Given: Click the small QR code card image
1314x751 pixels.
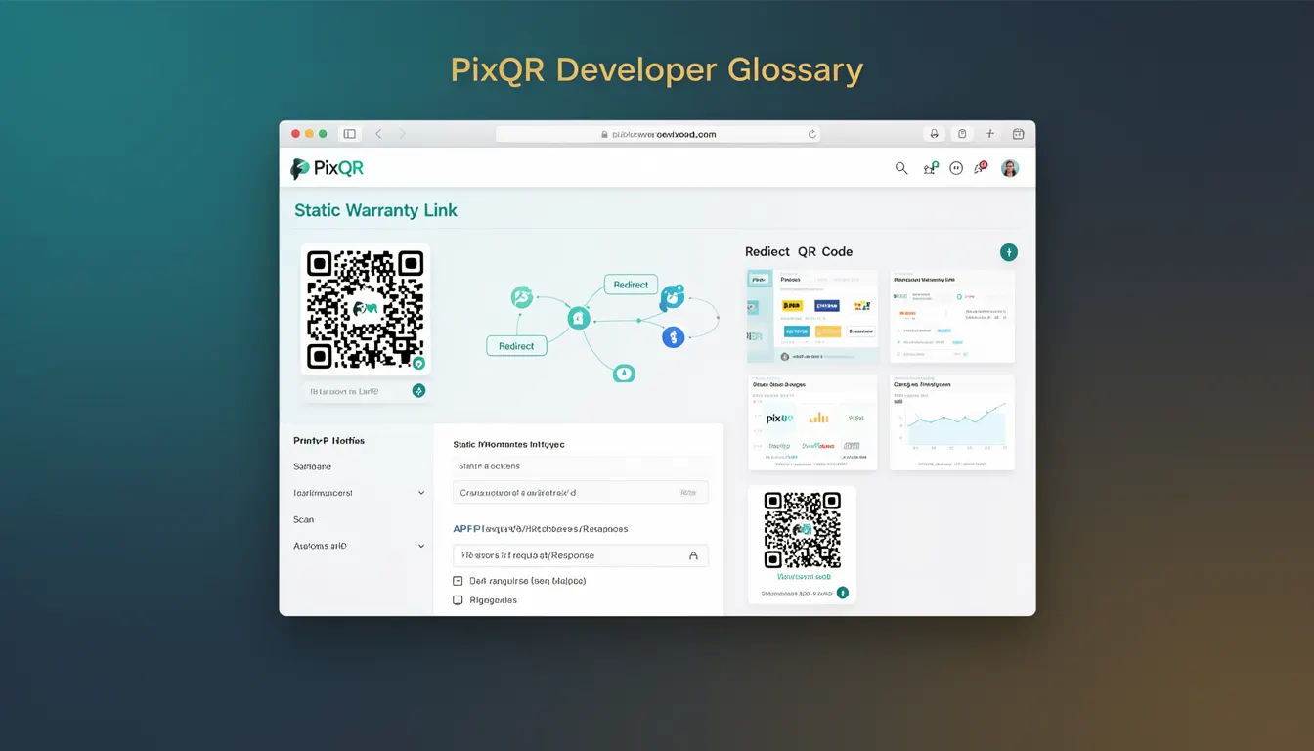Looking at the screenshot, I should 802,529.
